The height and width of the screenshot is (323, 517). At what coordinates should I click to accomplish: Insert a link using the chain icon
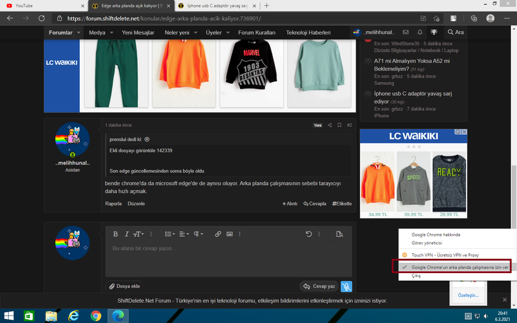point(218,234)
